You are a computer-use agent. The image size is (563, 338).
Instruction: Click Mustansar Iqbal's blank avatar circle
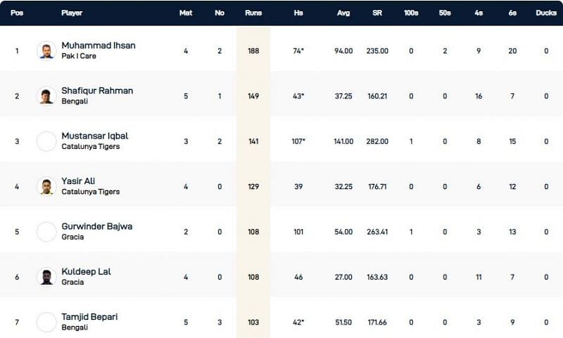(46, 141)
